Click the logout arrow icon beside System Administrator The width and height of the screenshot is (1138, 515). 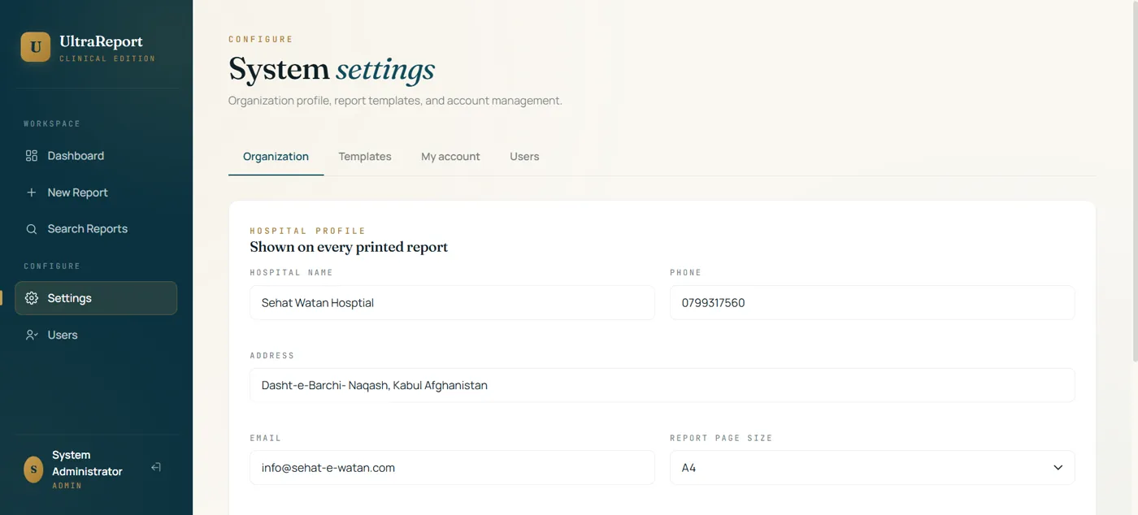[x=156, y=467]
